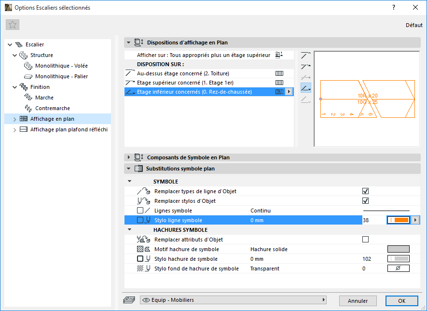
Task: Click the favorites star button
Action: (x=13, y=25)
